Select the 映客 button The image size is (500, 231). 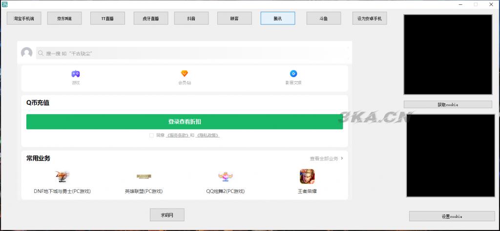tap(234, 18)
